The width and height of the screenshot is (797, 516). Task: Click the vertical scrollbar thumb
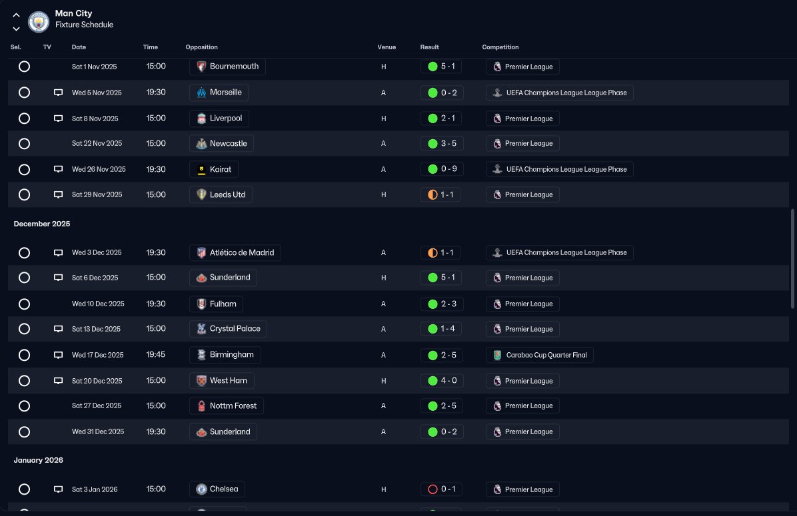click(x=792, y=258)
